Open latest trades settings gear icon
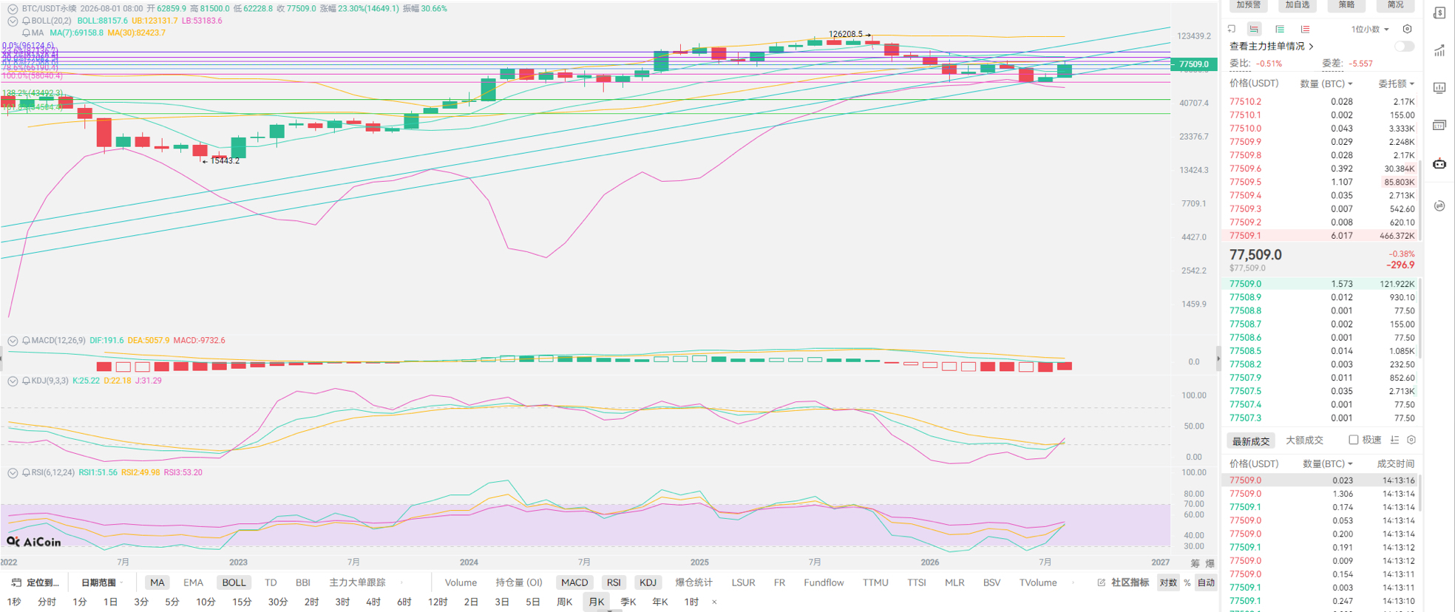Screen dimensions: 1455x612 [x=1411, y=440]
